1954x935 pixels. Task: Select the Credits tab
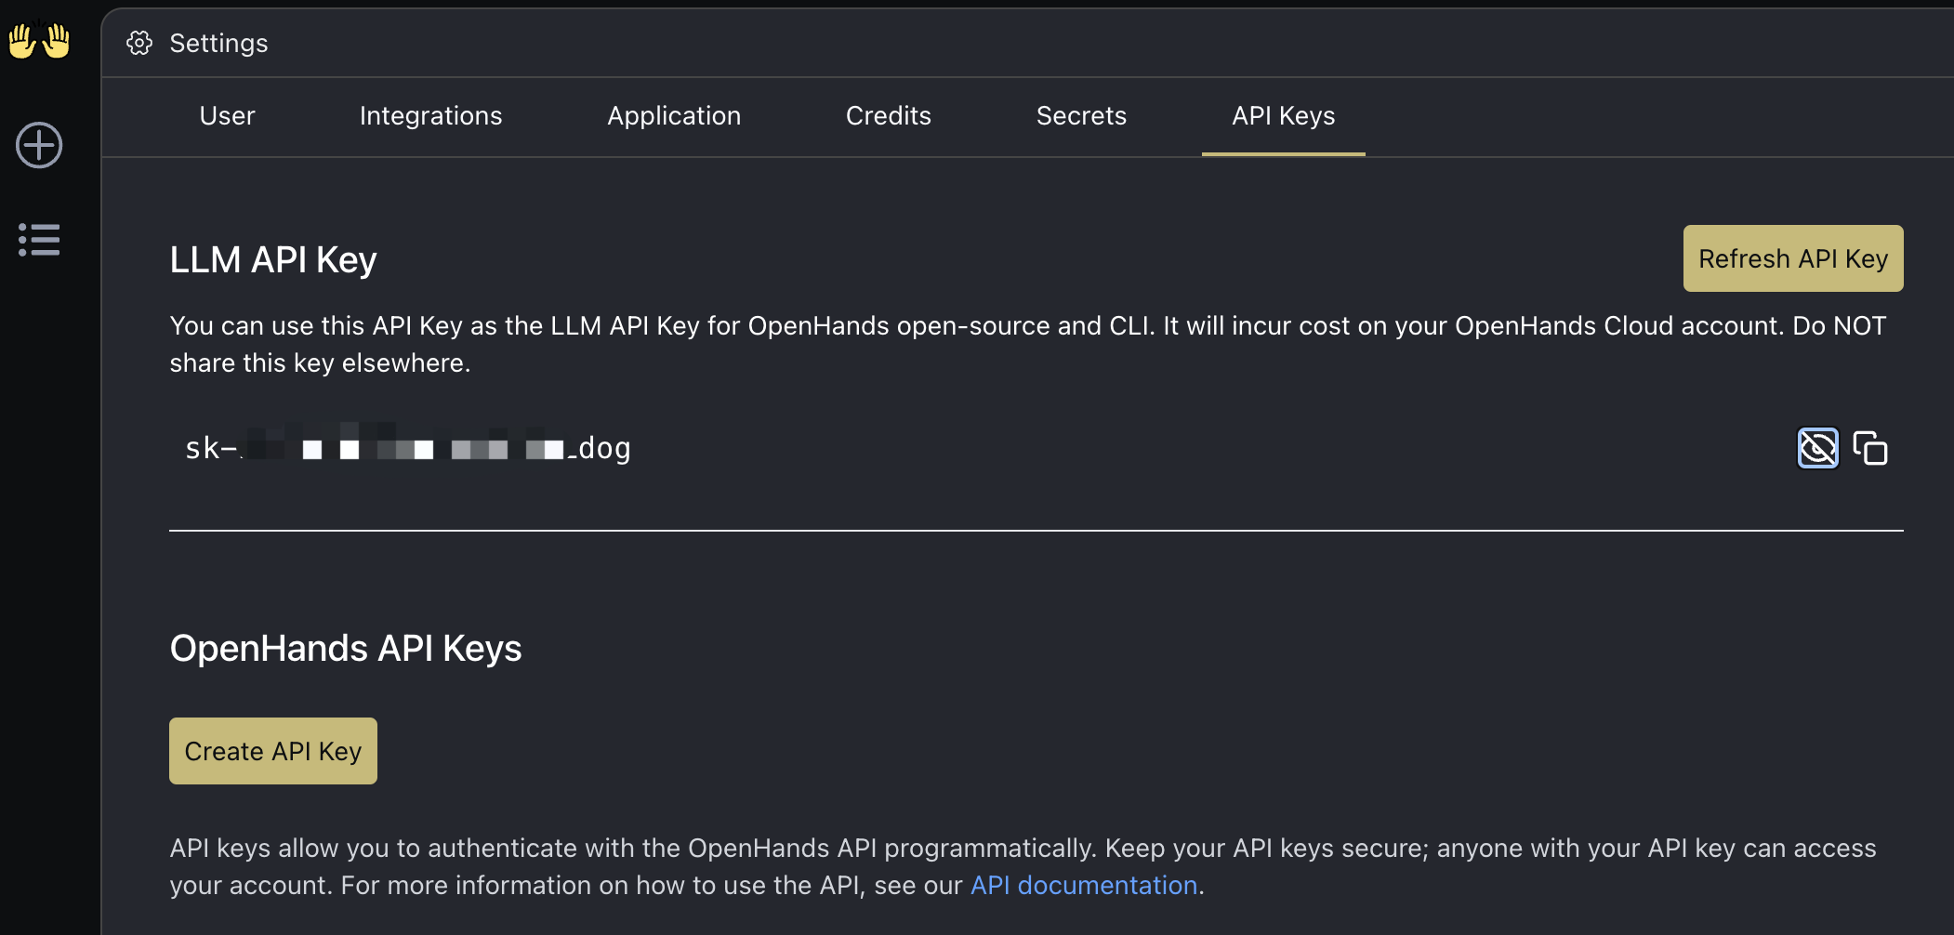[888, 115]
